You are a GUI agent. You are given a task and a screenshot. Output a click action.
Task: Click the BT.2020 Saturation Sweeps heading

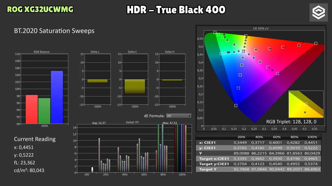coord(54,31)
